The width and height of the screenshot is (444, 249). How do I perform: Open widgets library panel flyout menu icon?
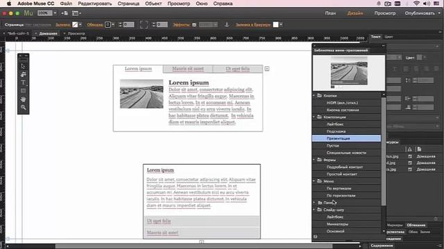point(383,46)
